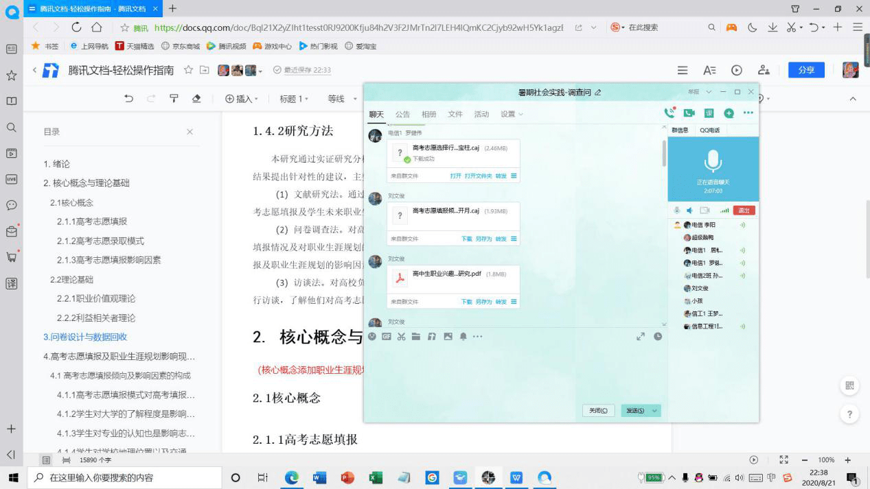
Task: Insert a GIF into the chat
Action: (x=387, y=337)
